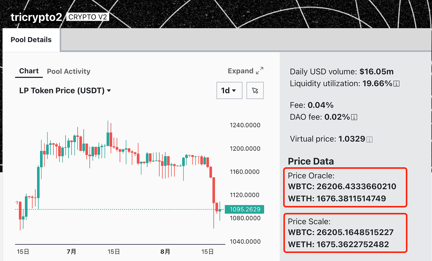Click the cursor pointer tool icon
This screenshot has width=432, height=261.
click(x=255, y=90)
